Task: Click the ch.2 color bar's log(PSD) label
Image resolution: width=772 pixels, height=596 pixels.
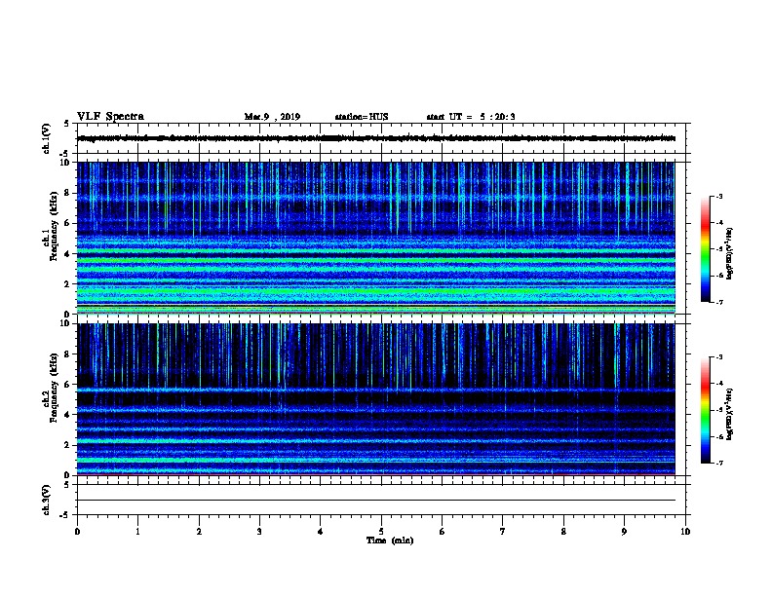Action: [x=730, y=415]
